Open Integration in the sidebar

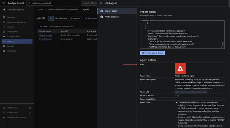pyautogui.click(x=12, y=51)
